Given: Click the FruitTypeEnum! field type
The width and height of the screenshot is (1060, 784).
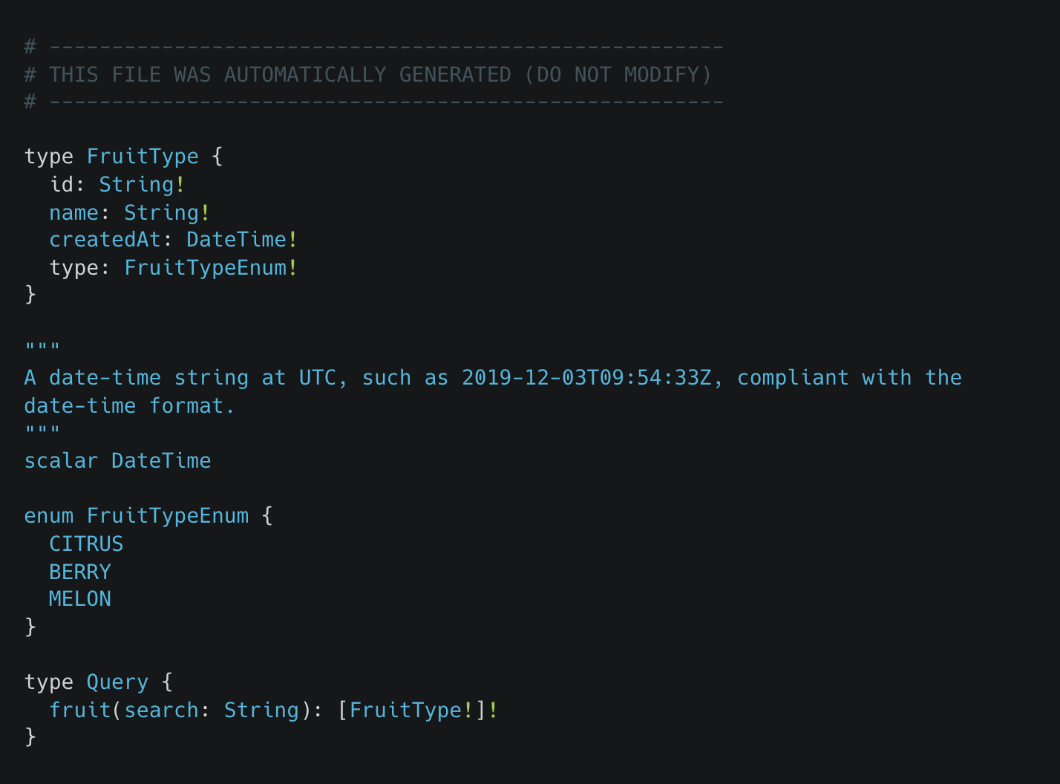Looking at the screenshot, I should coord(210,268).
